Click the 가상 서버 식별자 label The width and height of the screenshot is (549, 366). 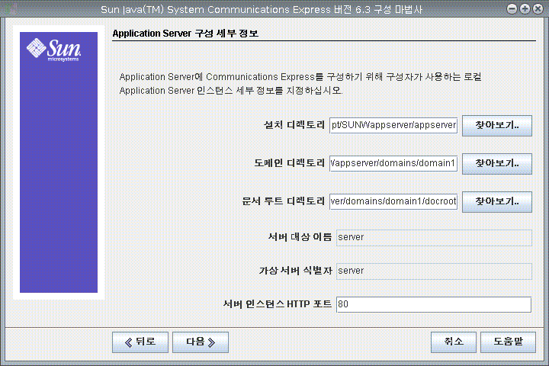click(295, 271)
